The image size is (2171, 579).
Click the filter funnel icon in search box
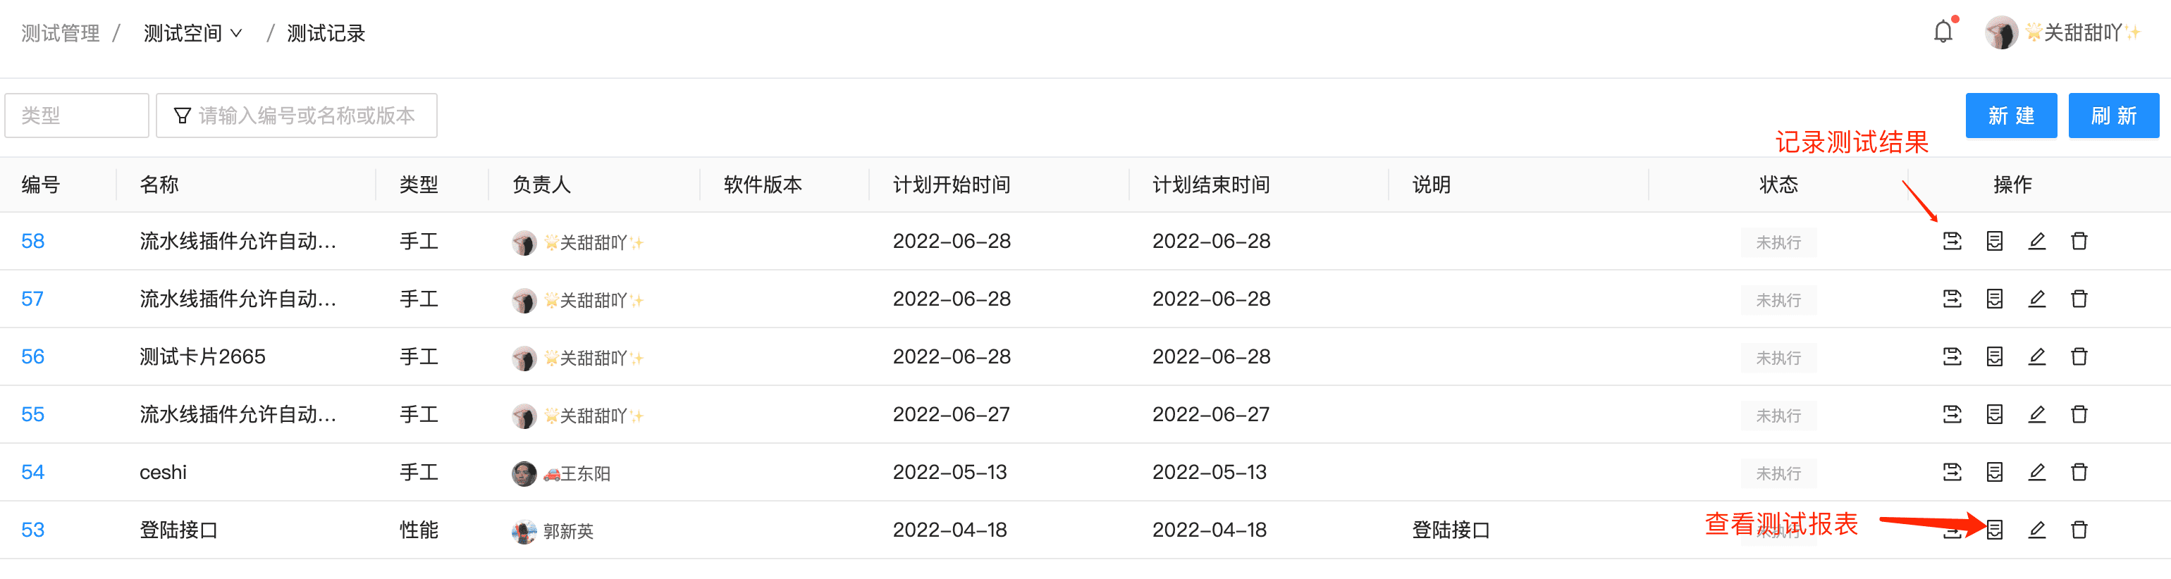(x=184, y=116)
